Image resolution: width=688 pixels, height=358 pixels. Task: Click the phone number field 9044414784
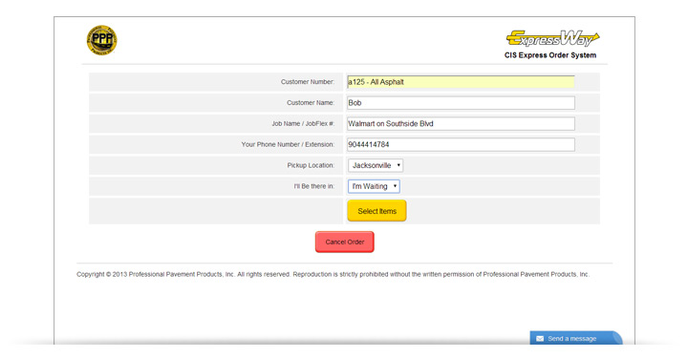point(461,144)
